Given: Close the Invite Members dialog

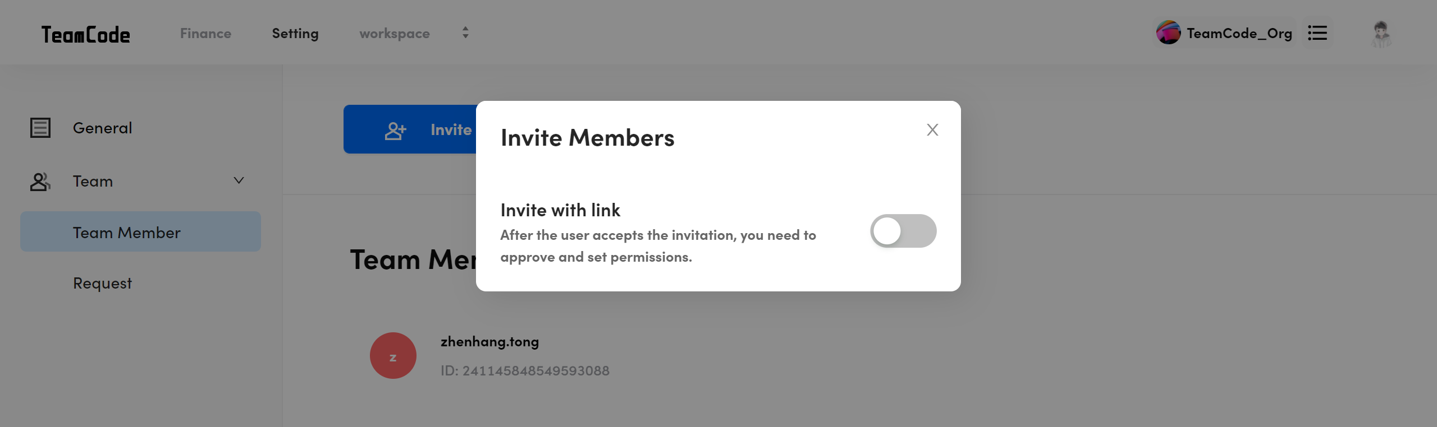Looking at the screenshot, I should coord(932,130).
